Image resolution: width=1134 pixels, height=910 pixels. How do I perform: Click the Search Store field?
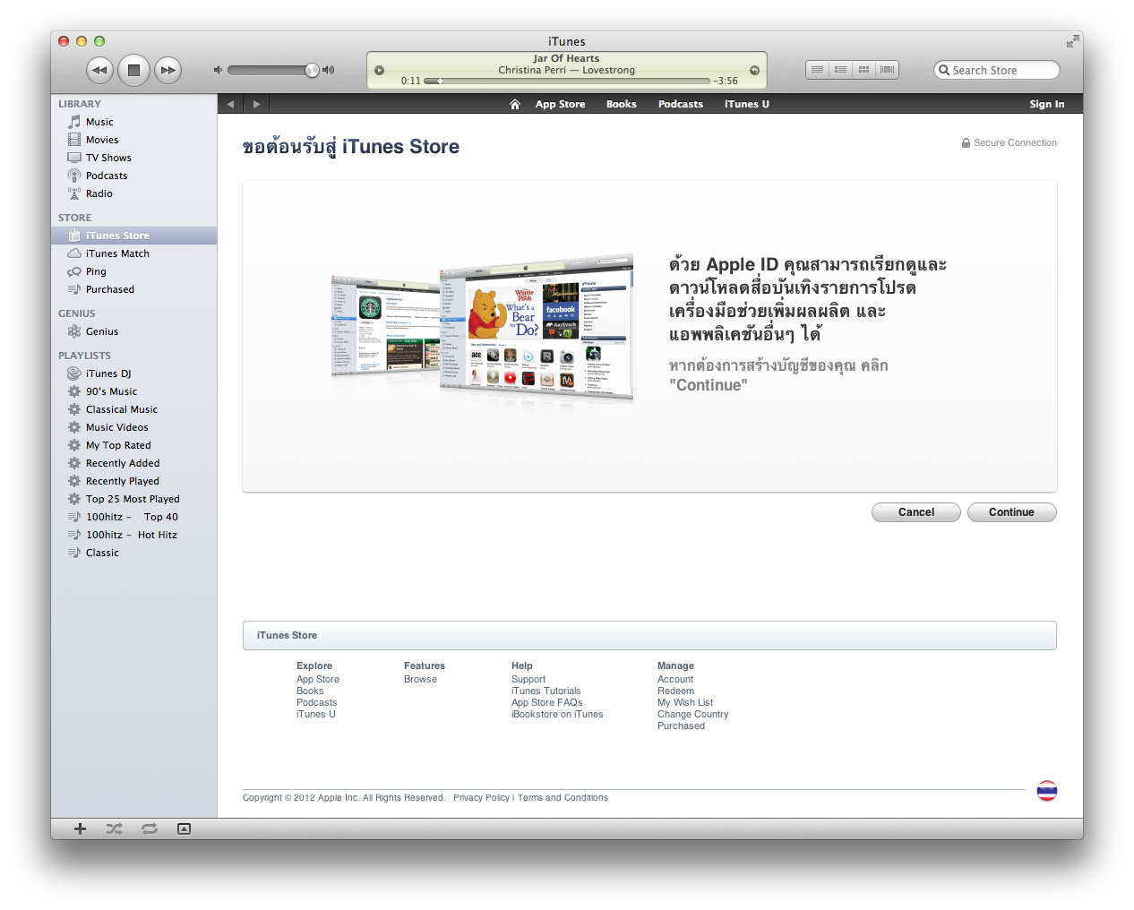point(996,70)
